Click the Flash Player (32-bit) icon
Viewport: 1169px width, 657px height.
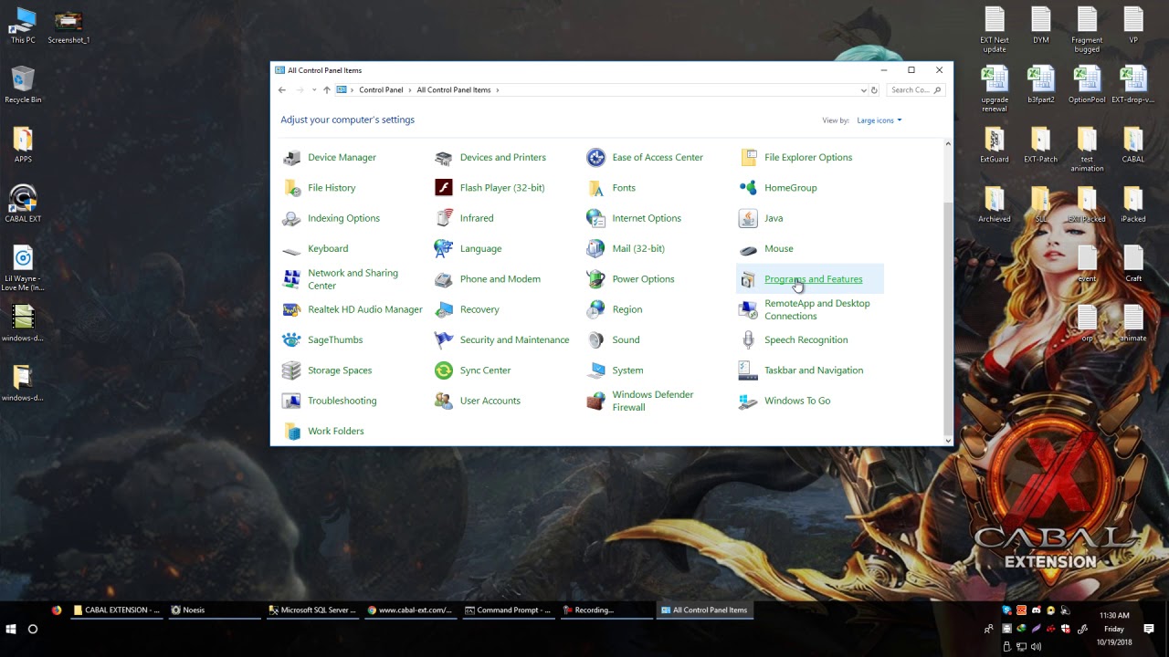coord(444,188)
